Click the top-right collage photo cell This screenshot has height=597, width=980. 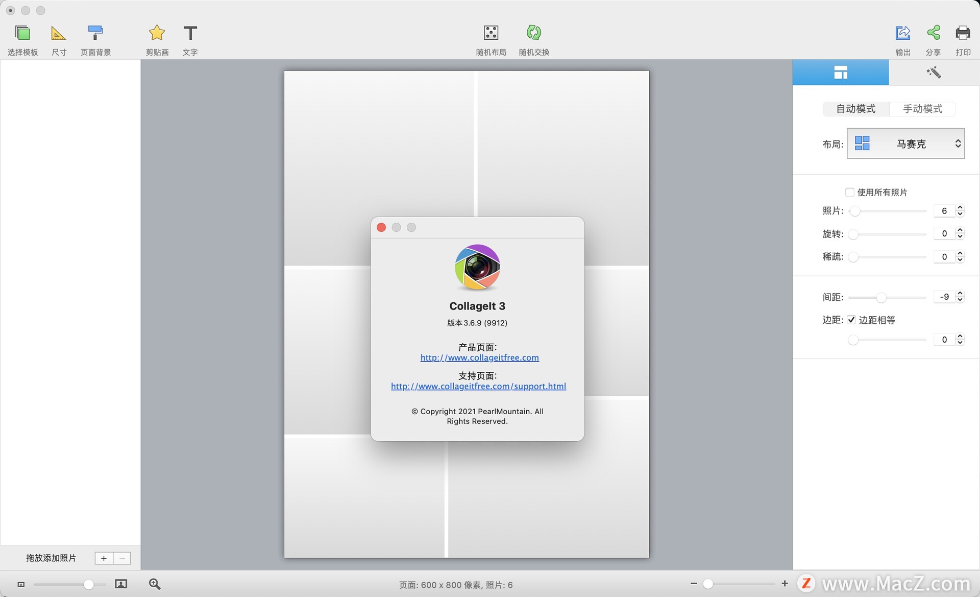563,168
